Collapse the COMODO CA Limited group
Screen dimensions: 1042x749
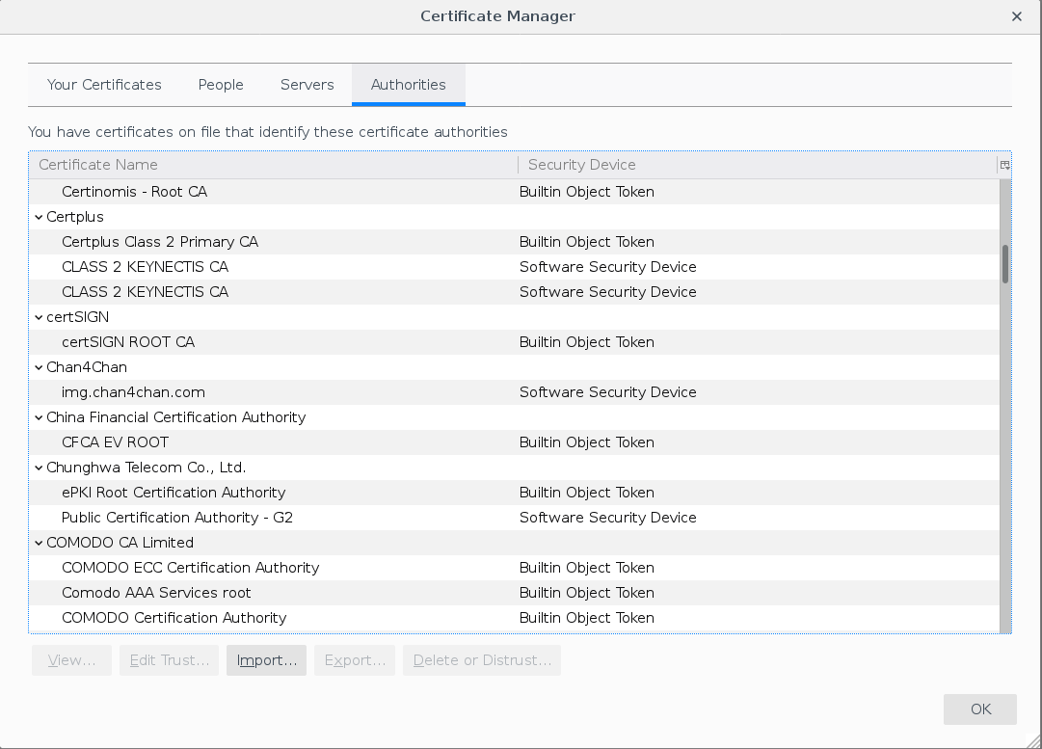tap(39, 543)
